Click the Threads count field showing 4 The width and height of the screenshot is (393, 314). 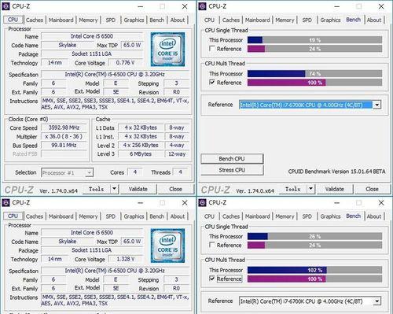click(180, 172)
